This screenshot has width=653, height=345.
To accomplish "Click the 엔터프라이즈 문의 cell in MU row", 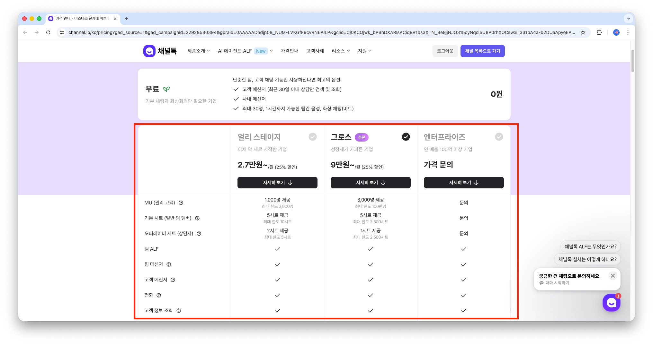I will (x=464, y=203).
